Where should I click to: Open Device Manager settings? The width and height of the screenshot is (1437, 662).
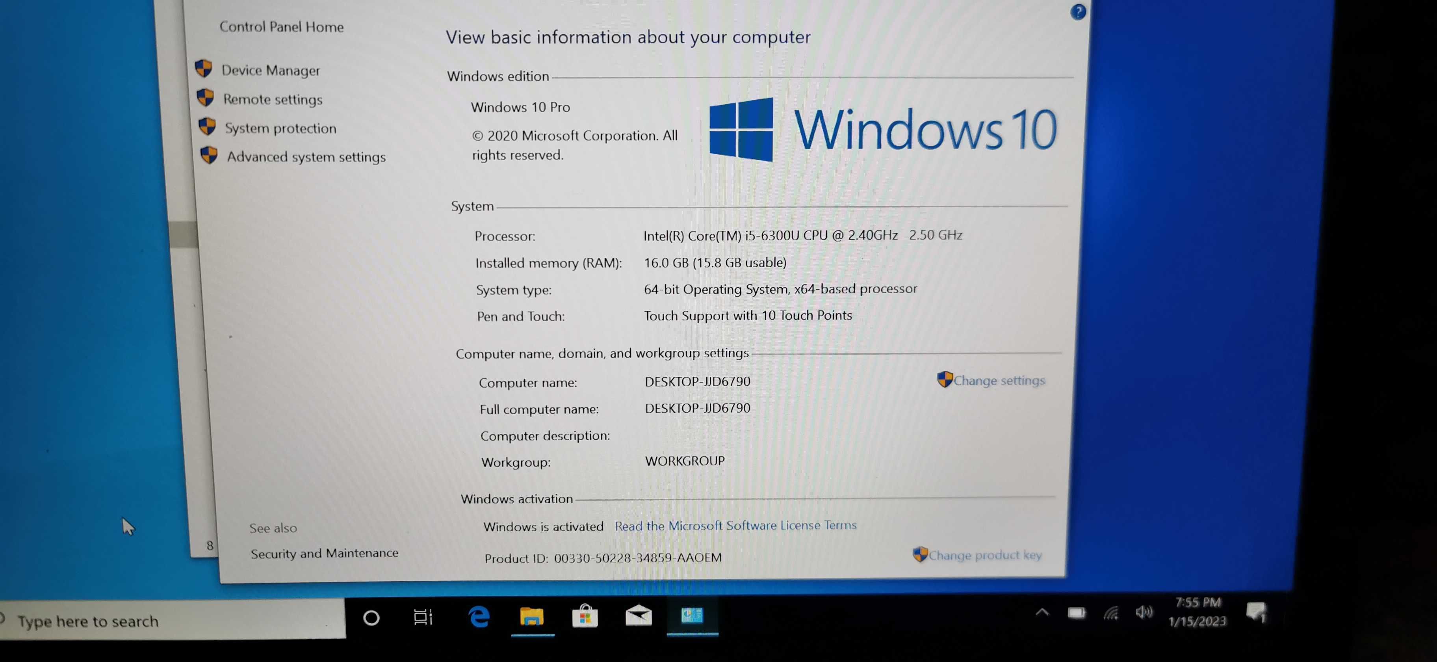269,69
